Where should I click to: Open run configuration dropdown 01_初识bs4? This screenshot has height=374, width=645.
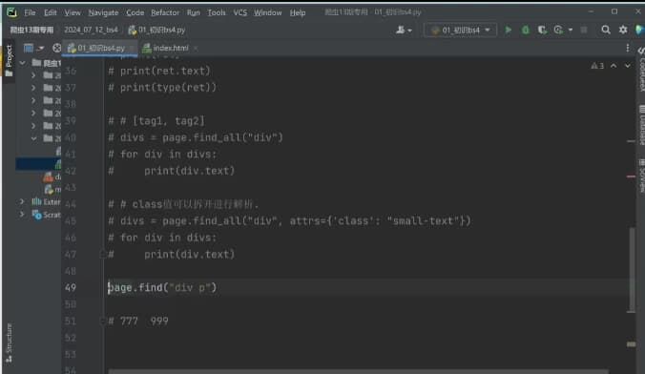point(460,30)
